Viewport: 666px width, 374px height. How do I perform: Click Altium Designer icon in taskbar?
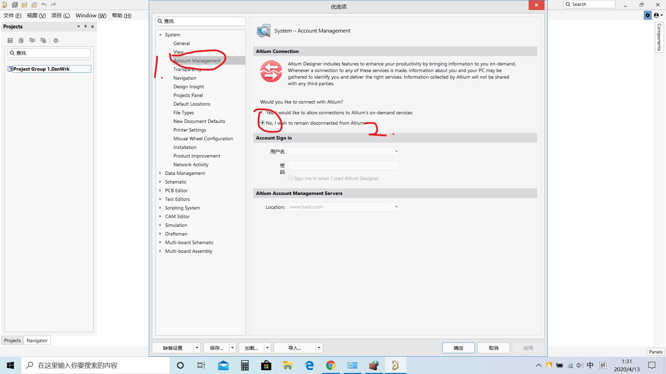(395, 365)
